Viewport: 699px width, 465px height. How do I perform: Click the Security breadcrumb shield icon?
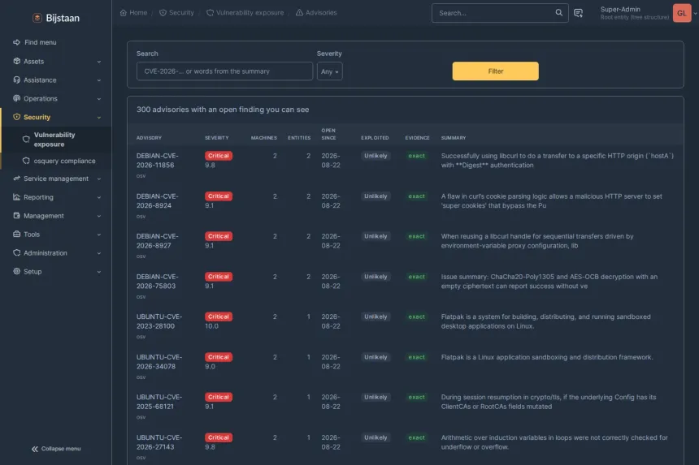click(163, 13)
